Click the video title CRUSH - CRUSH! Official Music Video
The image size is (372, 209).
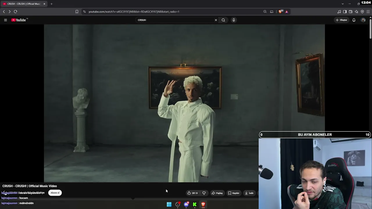30,186
